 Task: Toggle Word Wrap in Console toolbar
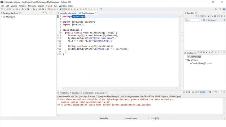tap(198, 92)
